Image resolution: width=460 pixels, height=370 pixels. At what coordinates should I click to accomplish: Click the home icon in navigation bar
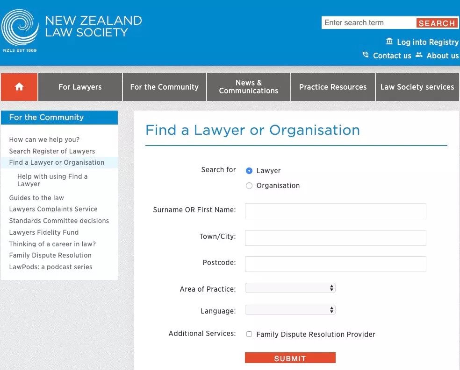point(19,87)
